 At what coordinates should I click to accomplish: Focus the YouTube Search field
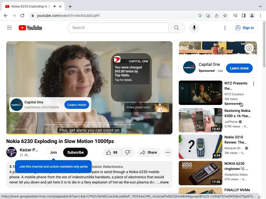tap(118, 27)
